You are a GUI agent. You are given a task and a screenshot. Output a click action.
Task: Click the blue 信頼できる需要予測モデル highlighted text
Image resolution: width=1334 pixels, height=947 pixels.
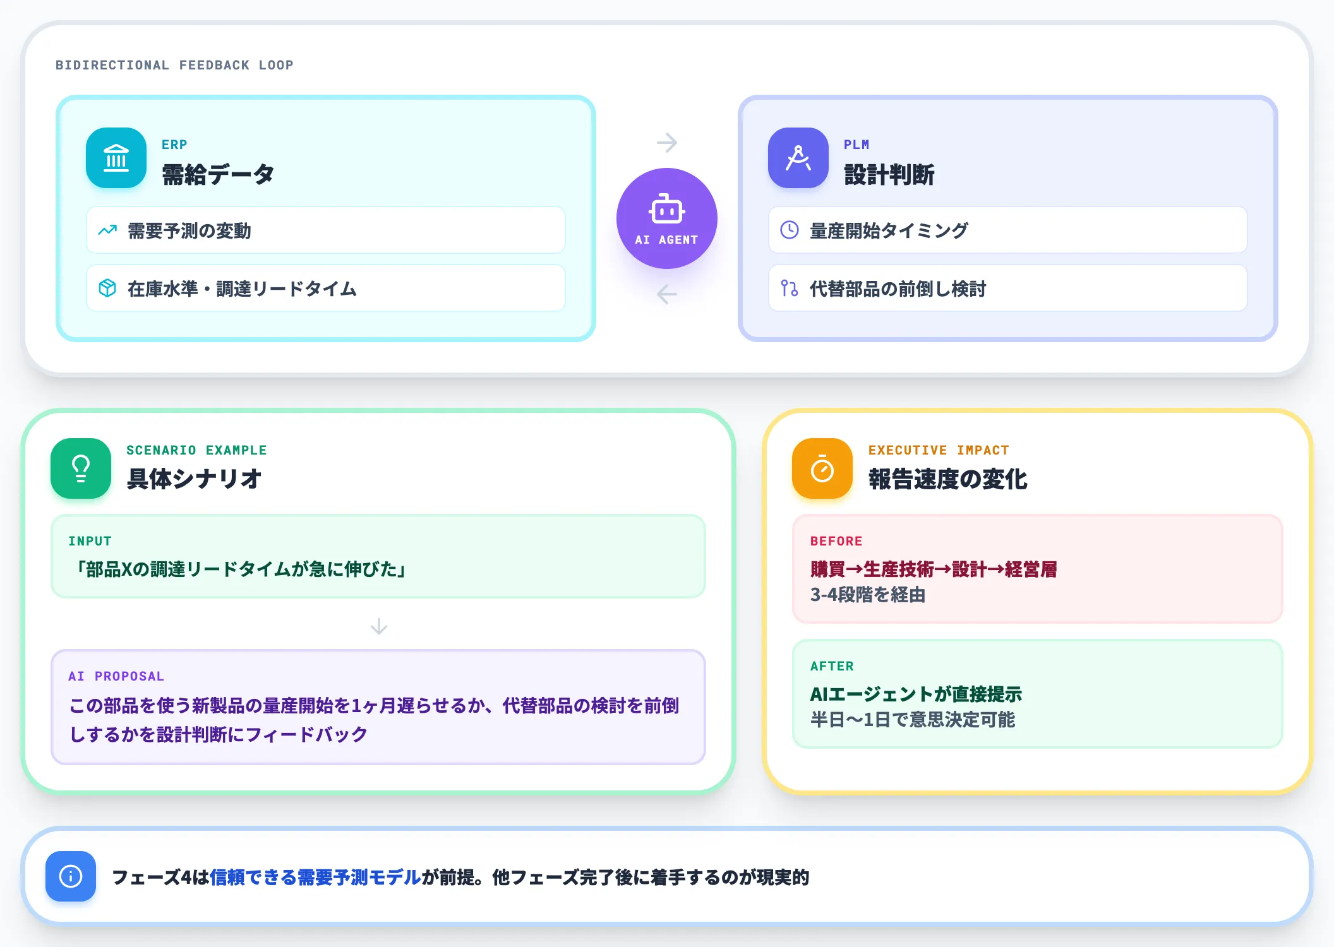pyautogui.click(x=315, y=877)
